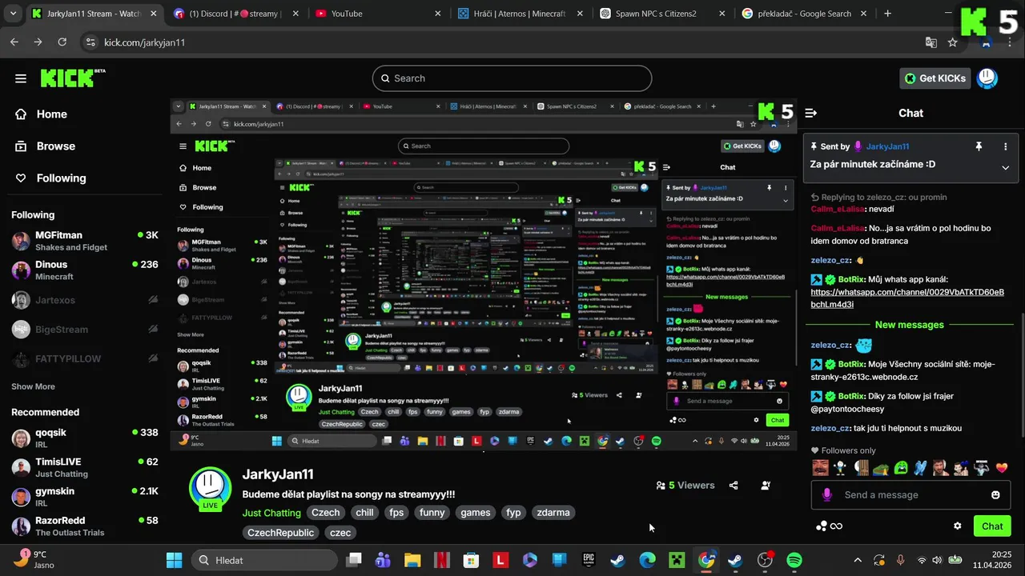The image size is (1025, 576).
Task: Open Windows Start menu
Action: click(174, 560)
